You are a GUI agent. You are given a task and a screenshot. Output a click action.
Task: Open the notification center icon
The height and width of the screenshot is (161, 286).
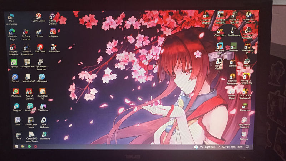coord(247,147)
